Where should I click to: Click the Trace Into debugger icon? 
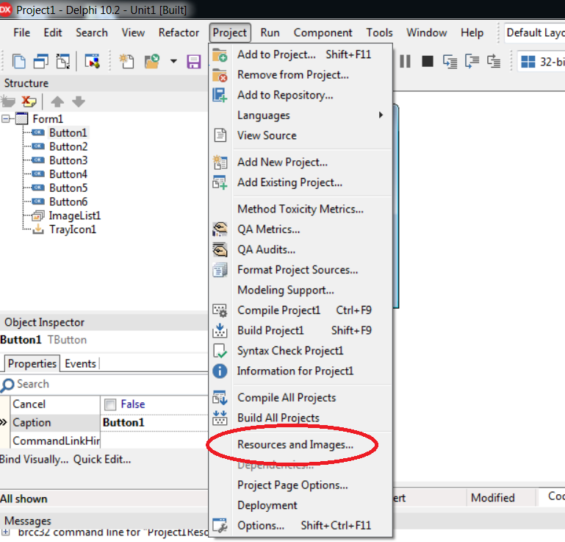click(x=450, y=61)
